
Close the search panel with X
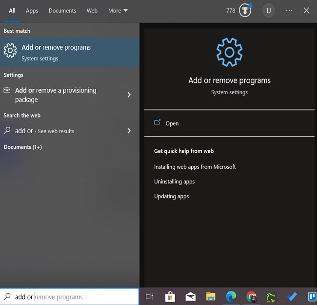click(x=306, y=11)
